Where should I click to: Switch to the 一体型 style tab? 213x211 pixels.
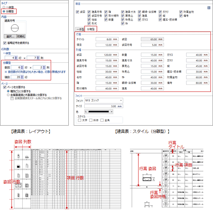coord(80,29)
